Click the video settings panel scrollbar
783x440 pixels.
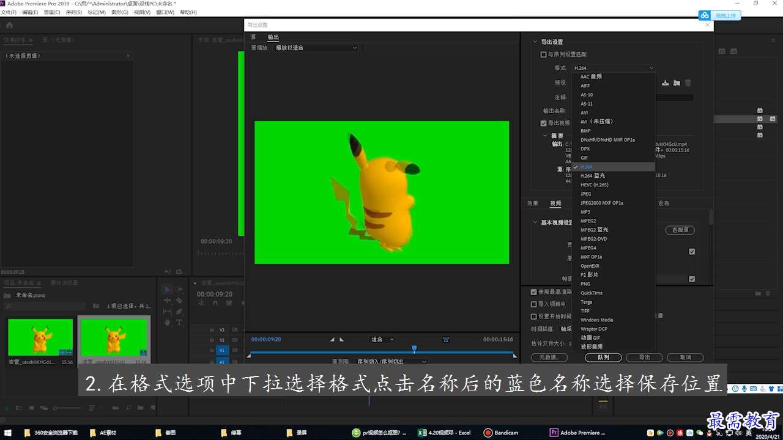click(711, 217)
